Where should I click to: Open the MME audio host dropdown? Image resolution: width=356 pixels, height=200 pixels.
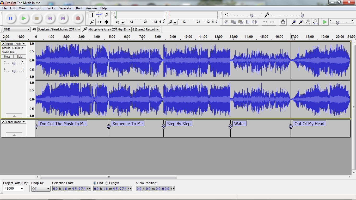point(17,29)
